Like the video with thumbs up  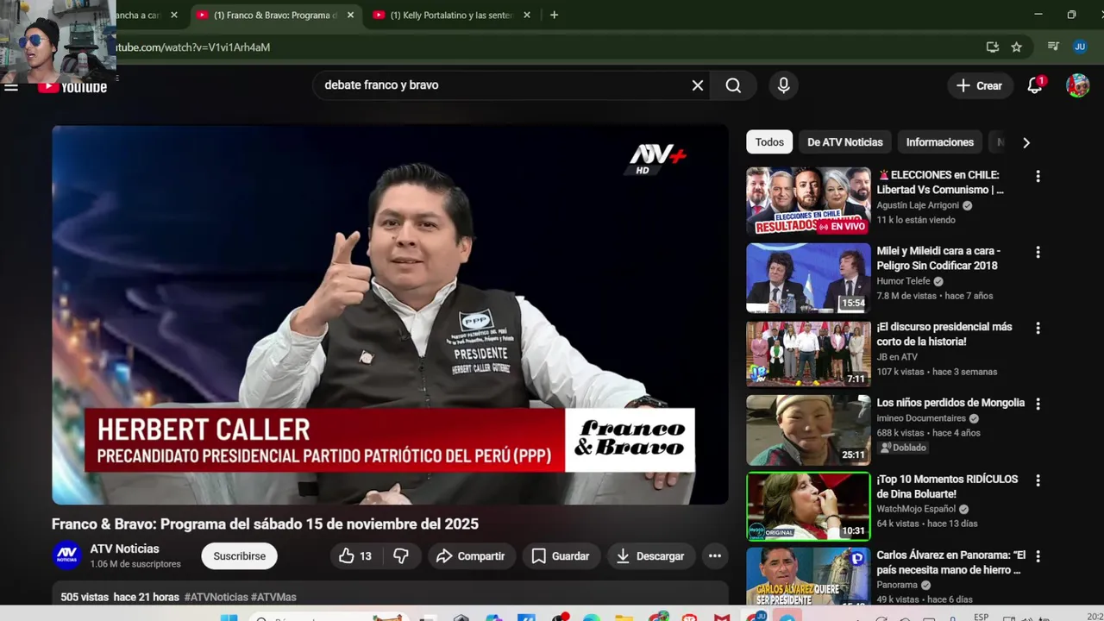[x=355, y=556]
